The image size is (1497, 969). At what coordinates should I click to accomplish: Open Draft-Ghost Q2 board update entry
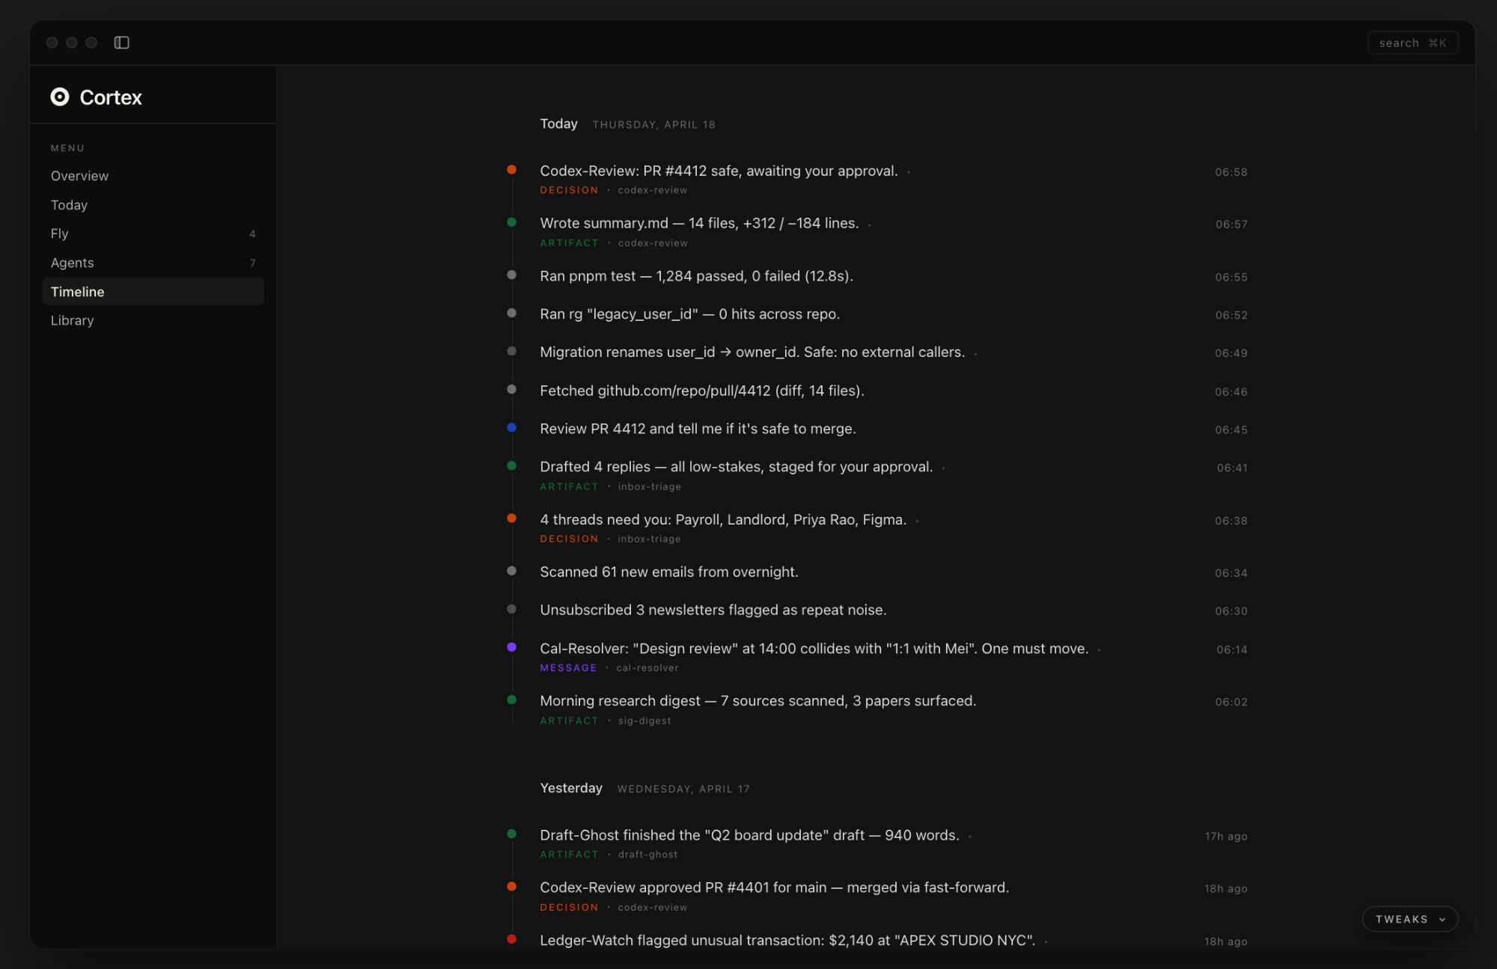(749, 835)
